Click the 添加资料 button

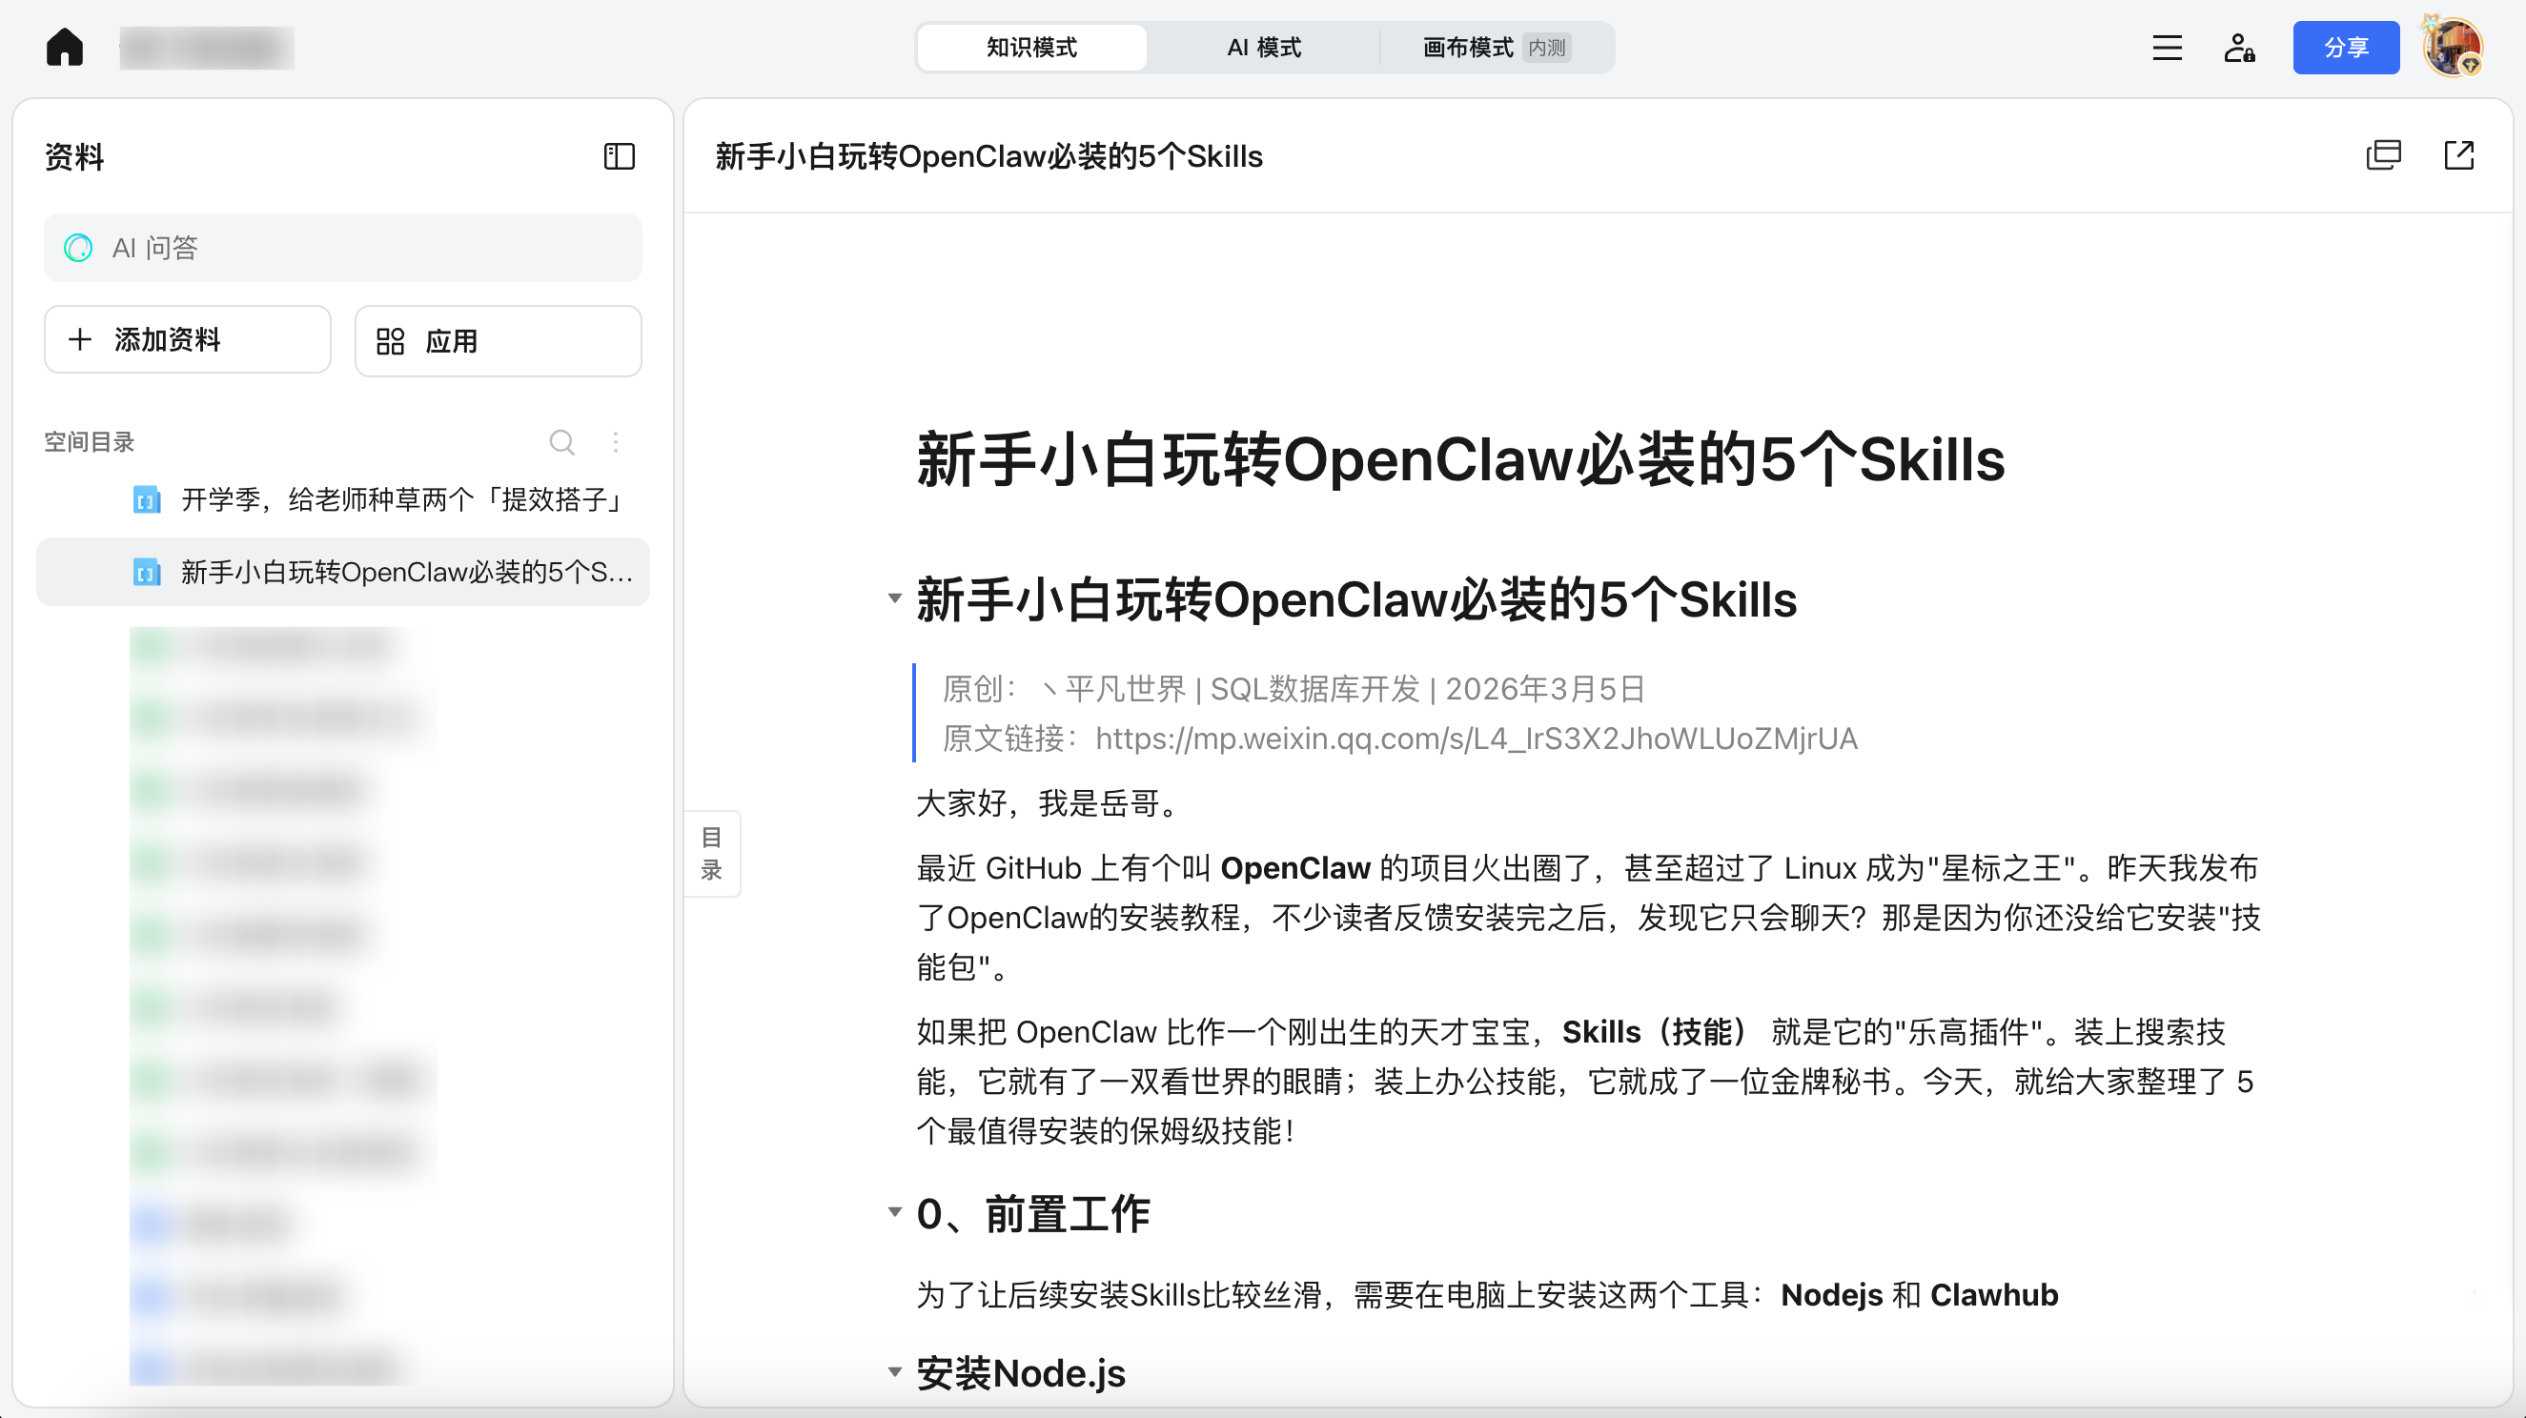(187, 339)
